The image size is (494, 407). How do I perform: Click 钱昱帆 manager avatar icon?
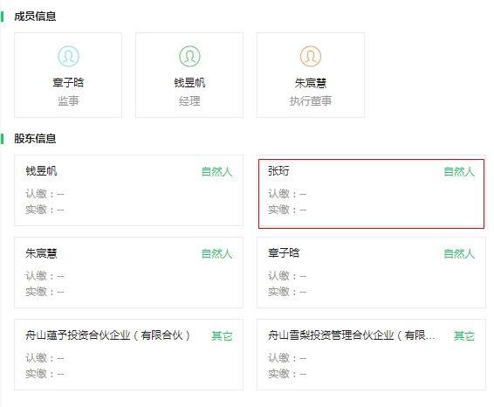point(189,57)
